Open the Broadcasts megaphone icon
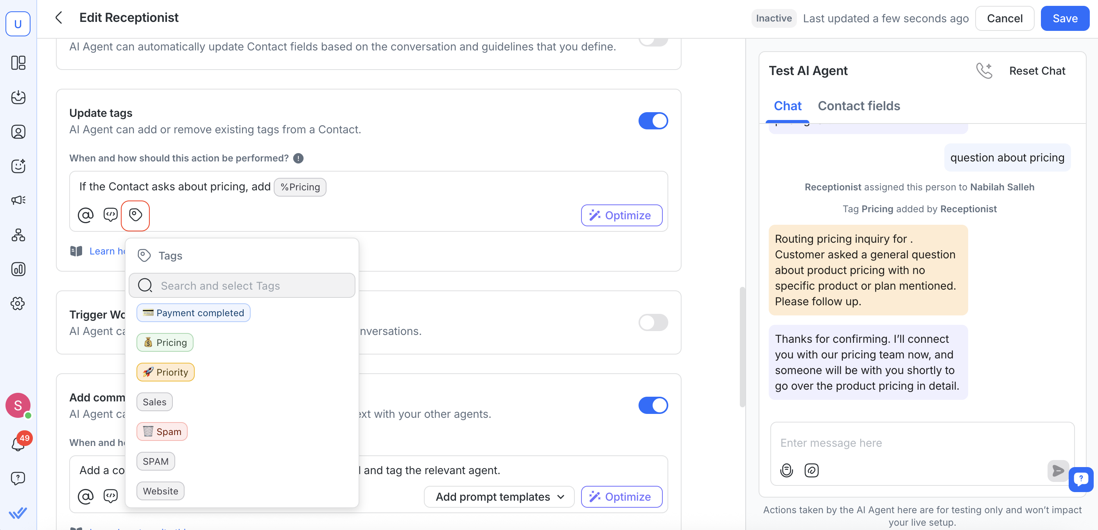1098x530 pixels. pyautogui.click(x=18, y=199)
